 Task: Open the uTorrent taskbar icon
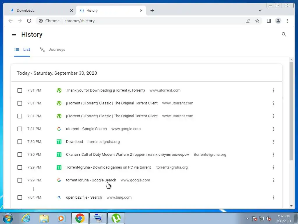(116, 218)
